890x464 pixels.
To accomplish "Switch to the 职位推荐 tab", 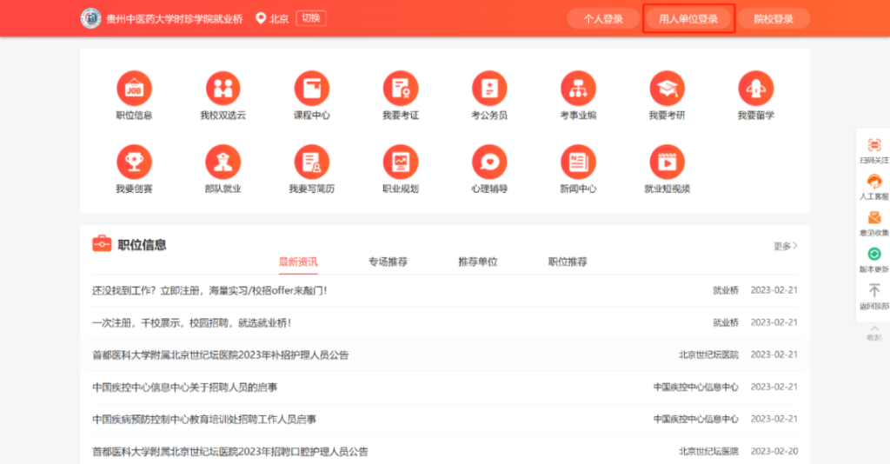I will [x=568, y=262].
